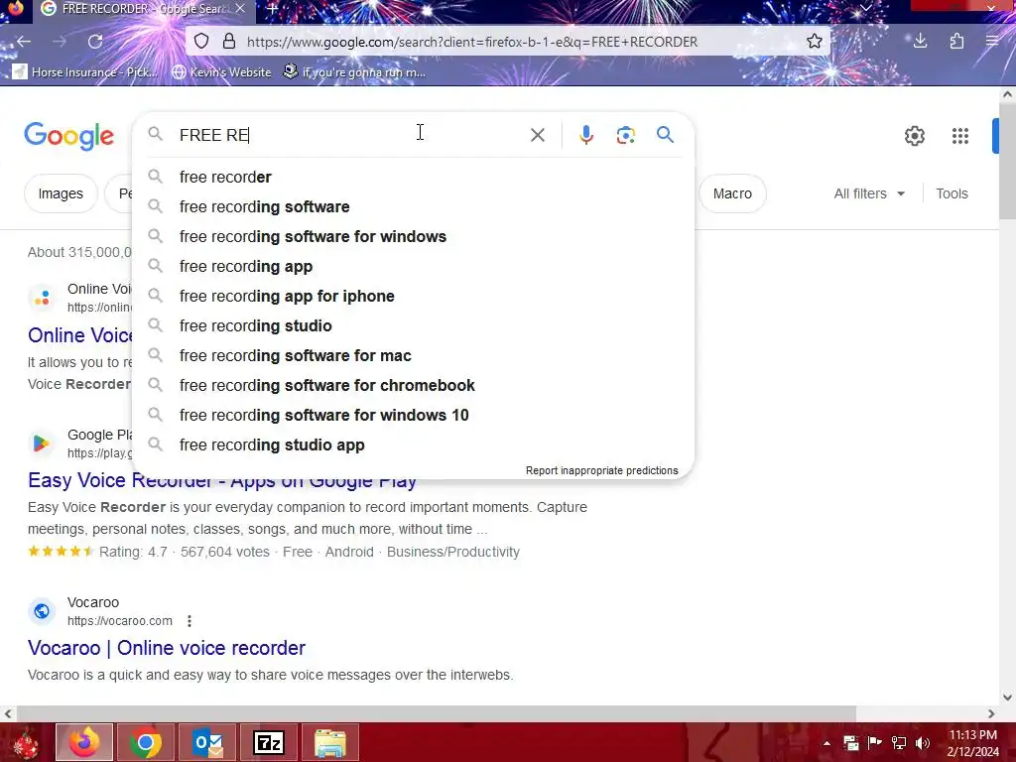The width and height of the screenshot is (1016, 762).
Task: Pick 'free recording app for iphone'
Action: [x=413, y=296]
